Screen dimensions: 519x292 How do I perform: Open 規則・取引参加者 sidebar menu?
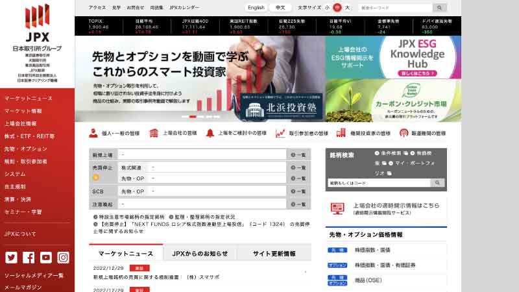click(x=26, y=162)
